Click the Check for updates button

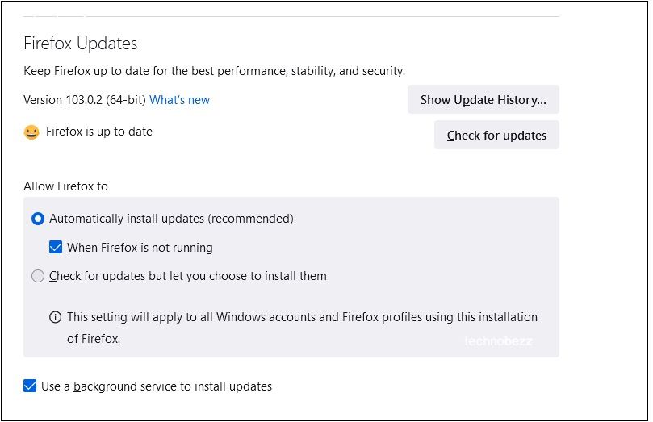[496, 136]
